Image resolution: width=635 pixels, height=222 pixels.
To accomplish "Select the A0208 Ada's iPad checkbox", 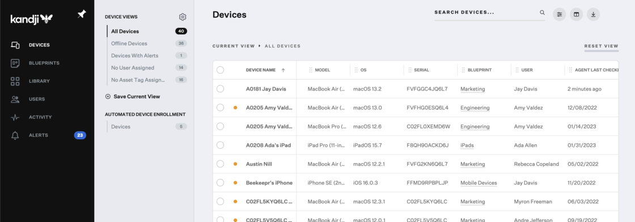I will pos(220,145).
